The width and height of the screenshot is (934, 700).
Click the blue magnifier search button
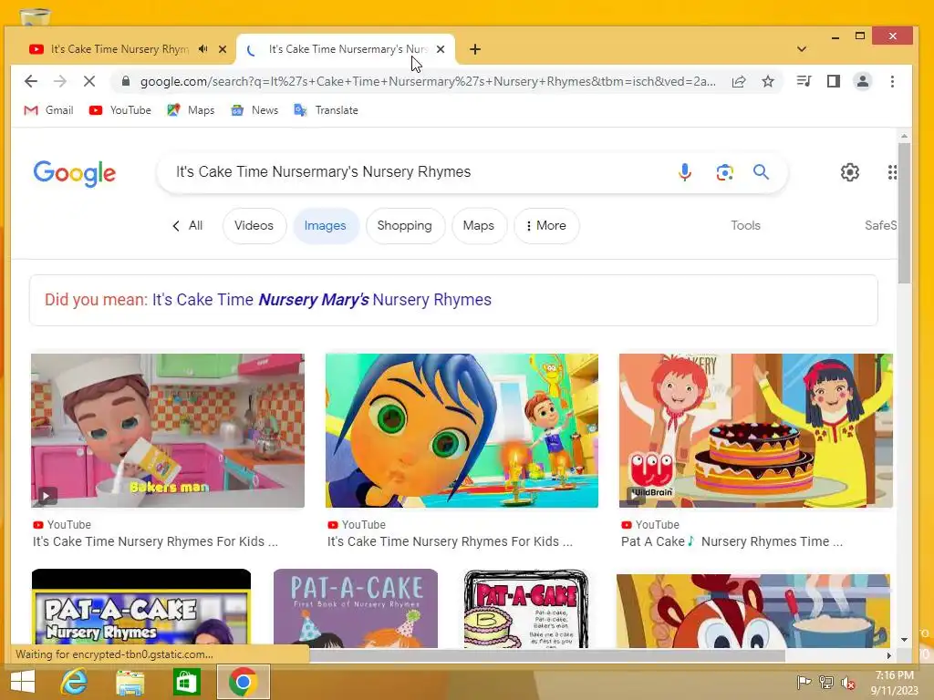point(761,172)
